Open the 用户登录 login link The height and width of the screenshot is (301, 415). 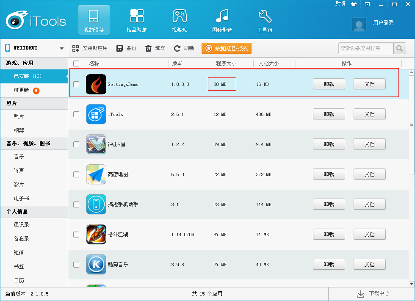(383, 23)
